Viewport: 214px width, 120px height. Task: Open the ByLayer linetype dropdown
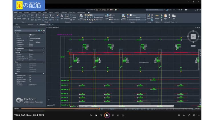[x=138, y=20]
